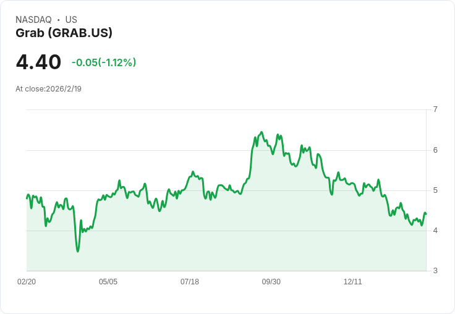Click the rightmost end of the price line

click(426, 214)
